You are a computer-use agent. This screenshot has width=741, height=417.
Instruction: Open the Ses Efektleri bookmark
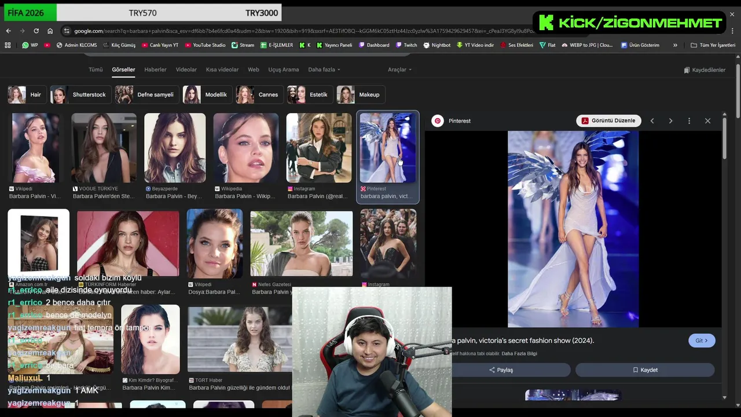point(516,45)
